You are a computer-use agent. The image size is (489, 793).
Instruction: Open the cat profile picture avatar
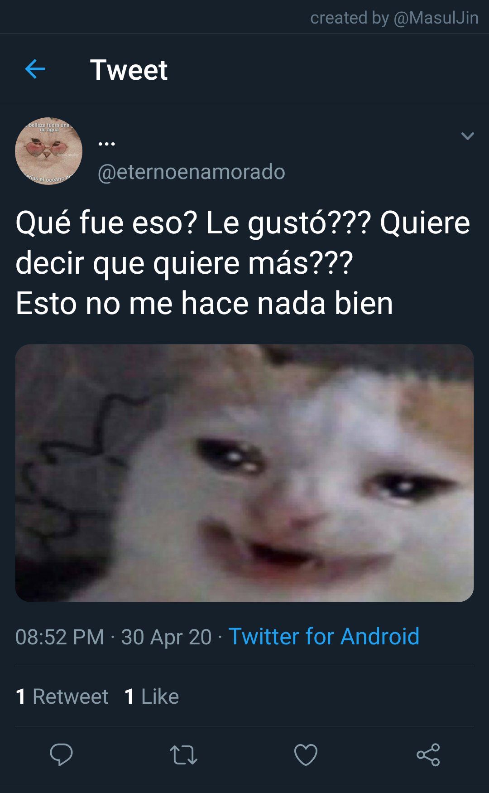(x=49, y=151)
